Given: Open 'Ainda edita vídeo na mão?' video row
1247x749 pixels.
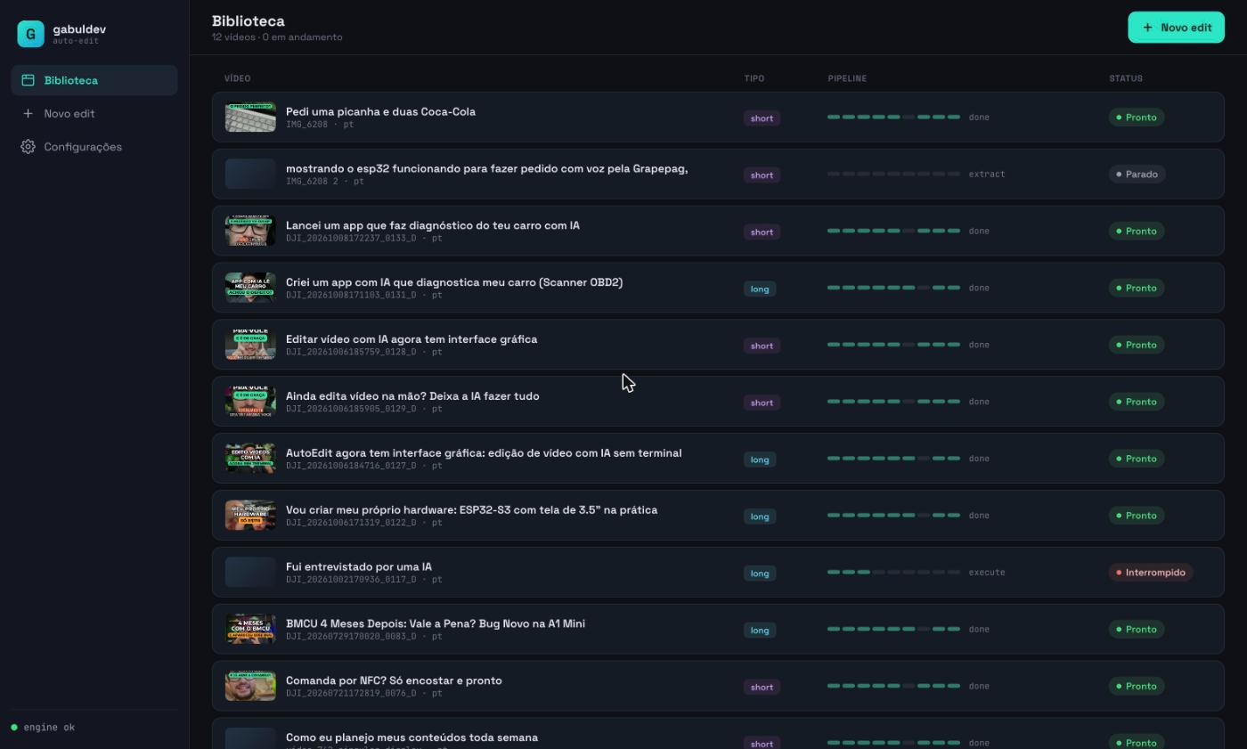Looking at the screenshot, I should click(718, 402).
